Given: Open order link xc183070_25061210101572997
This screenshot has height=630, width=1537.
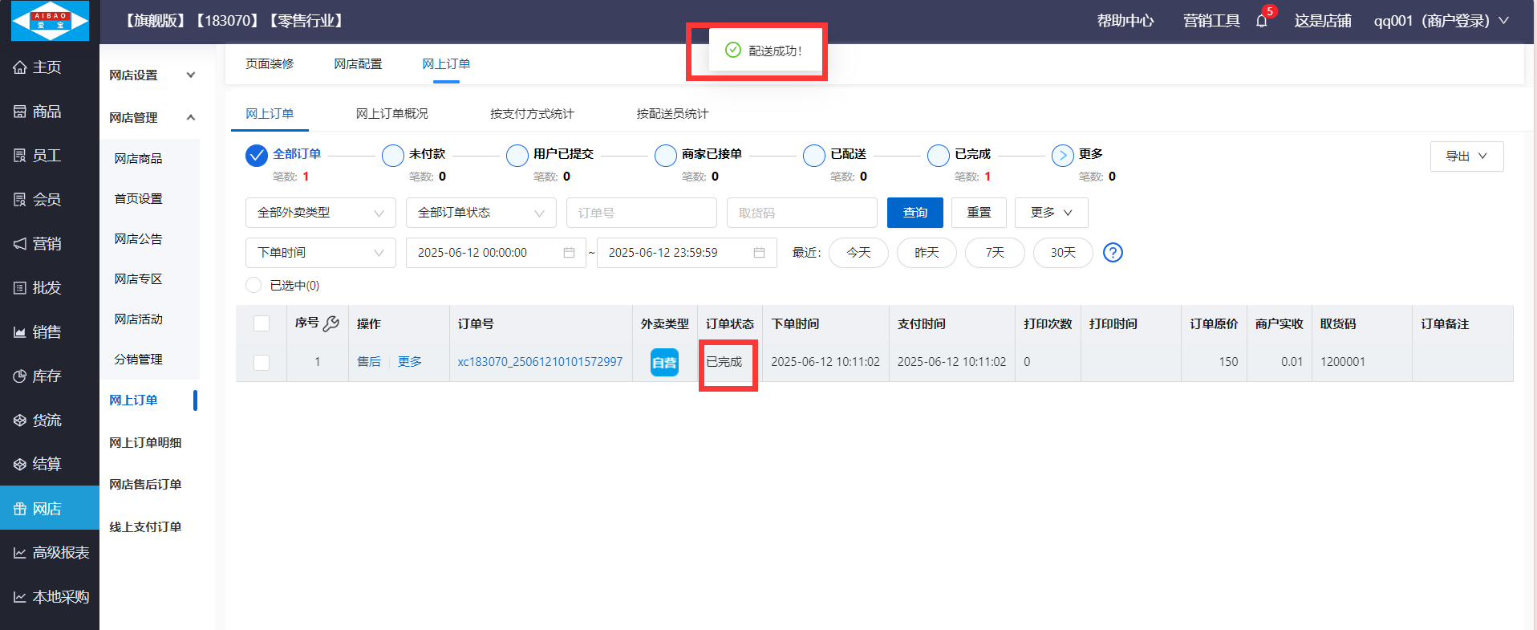Looking at the screenshot, I should click(x=540, y=362).
